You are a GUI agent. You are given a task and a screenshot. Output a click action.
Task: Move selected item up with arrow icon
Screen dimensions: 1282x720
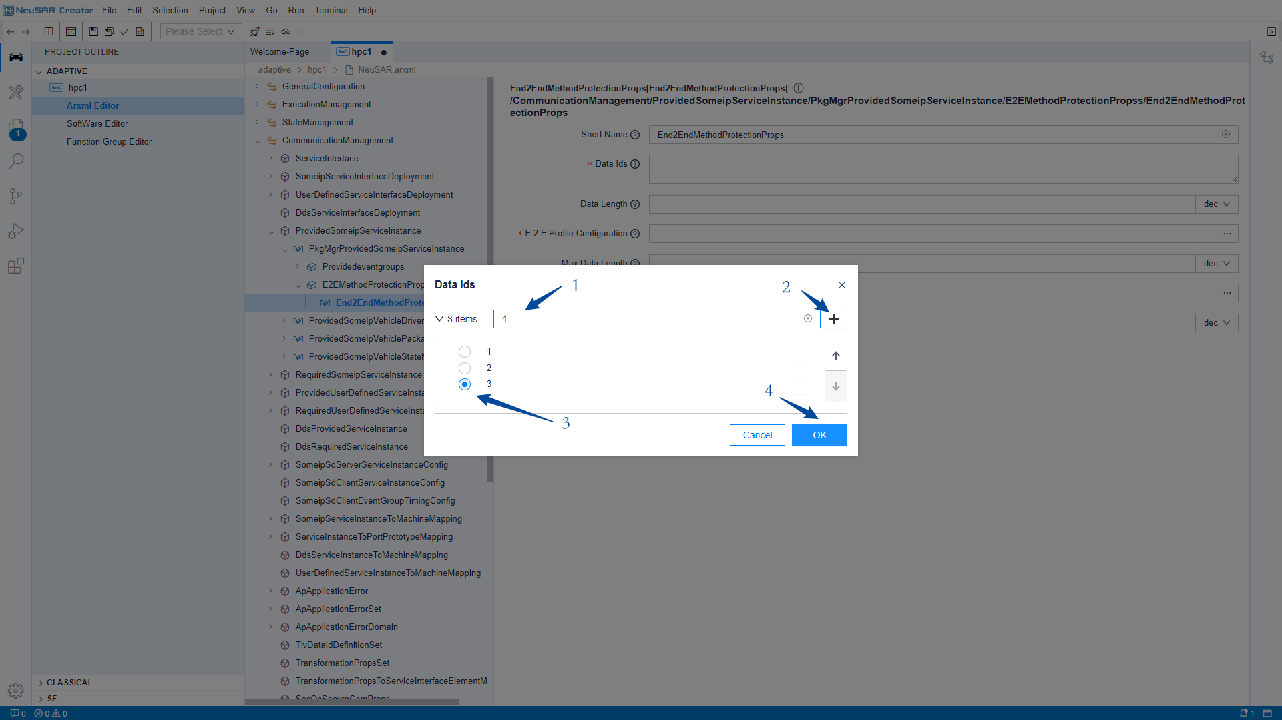(835, 356)
